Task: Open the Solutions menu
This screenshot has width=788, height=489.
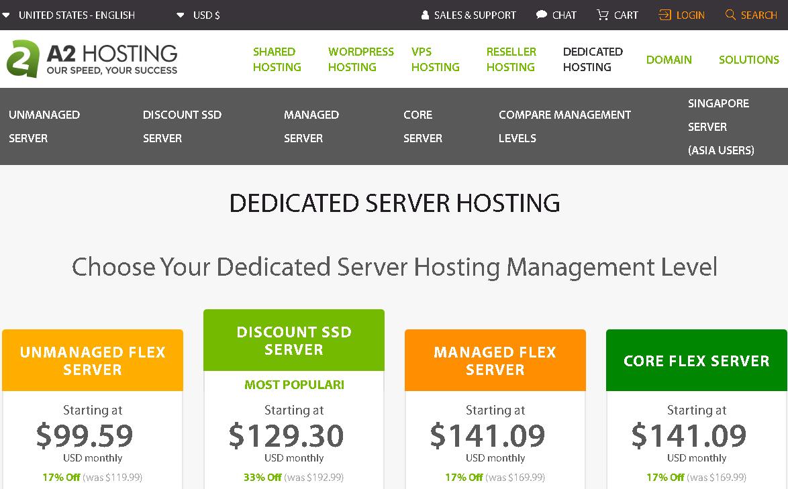Action: coord(749,60)
